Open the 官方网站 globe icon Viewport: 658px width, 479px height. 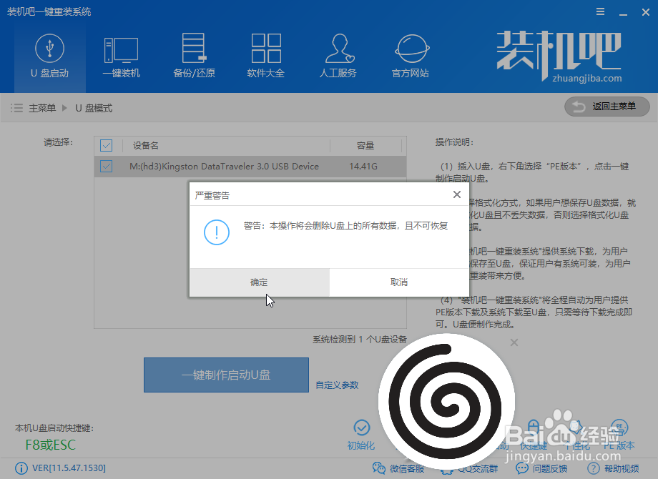(412, 49)
